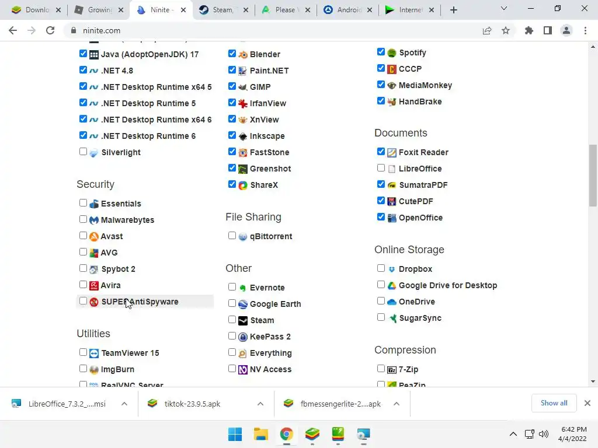The width and height of the screenshot is (598, 448).
Task: Check the SUPERAntiSpyware checkbox
Action: coord(83,301)
